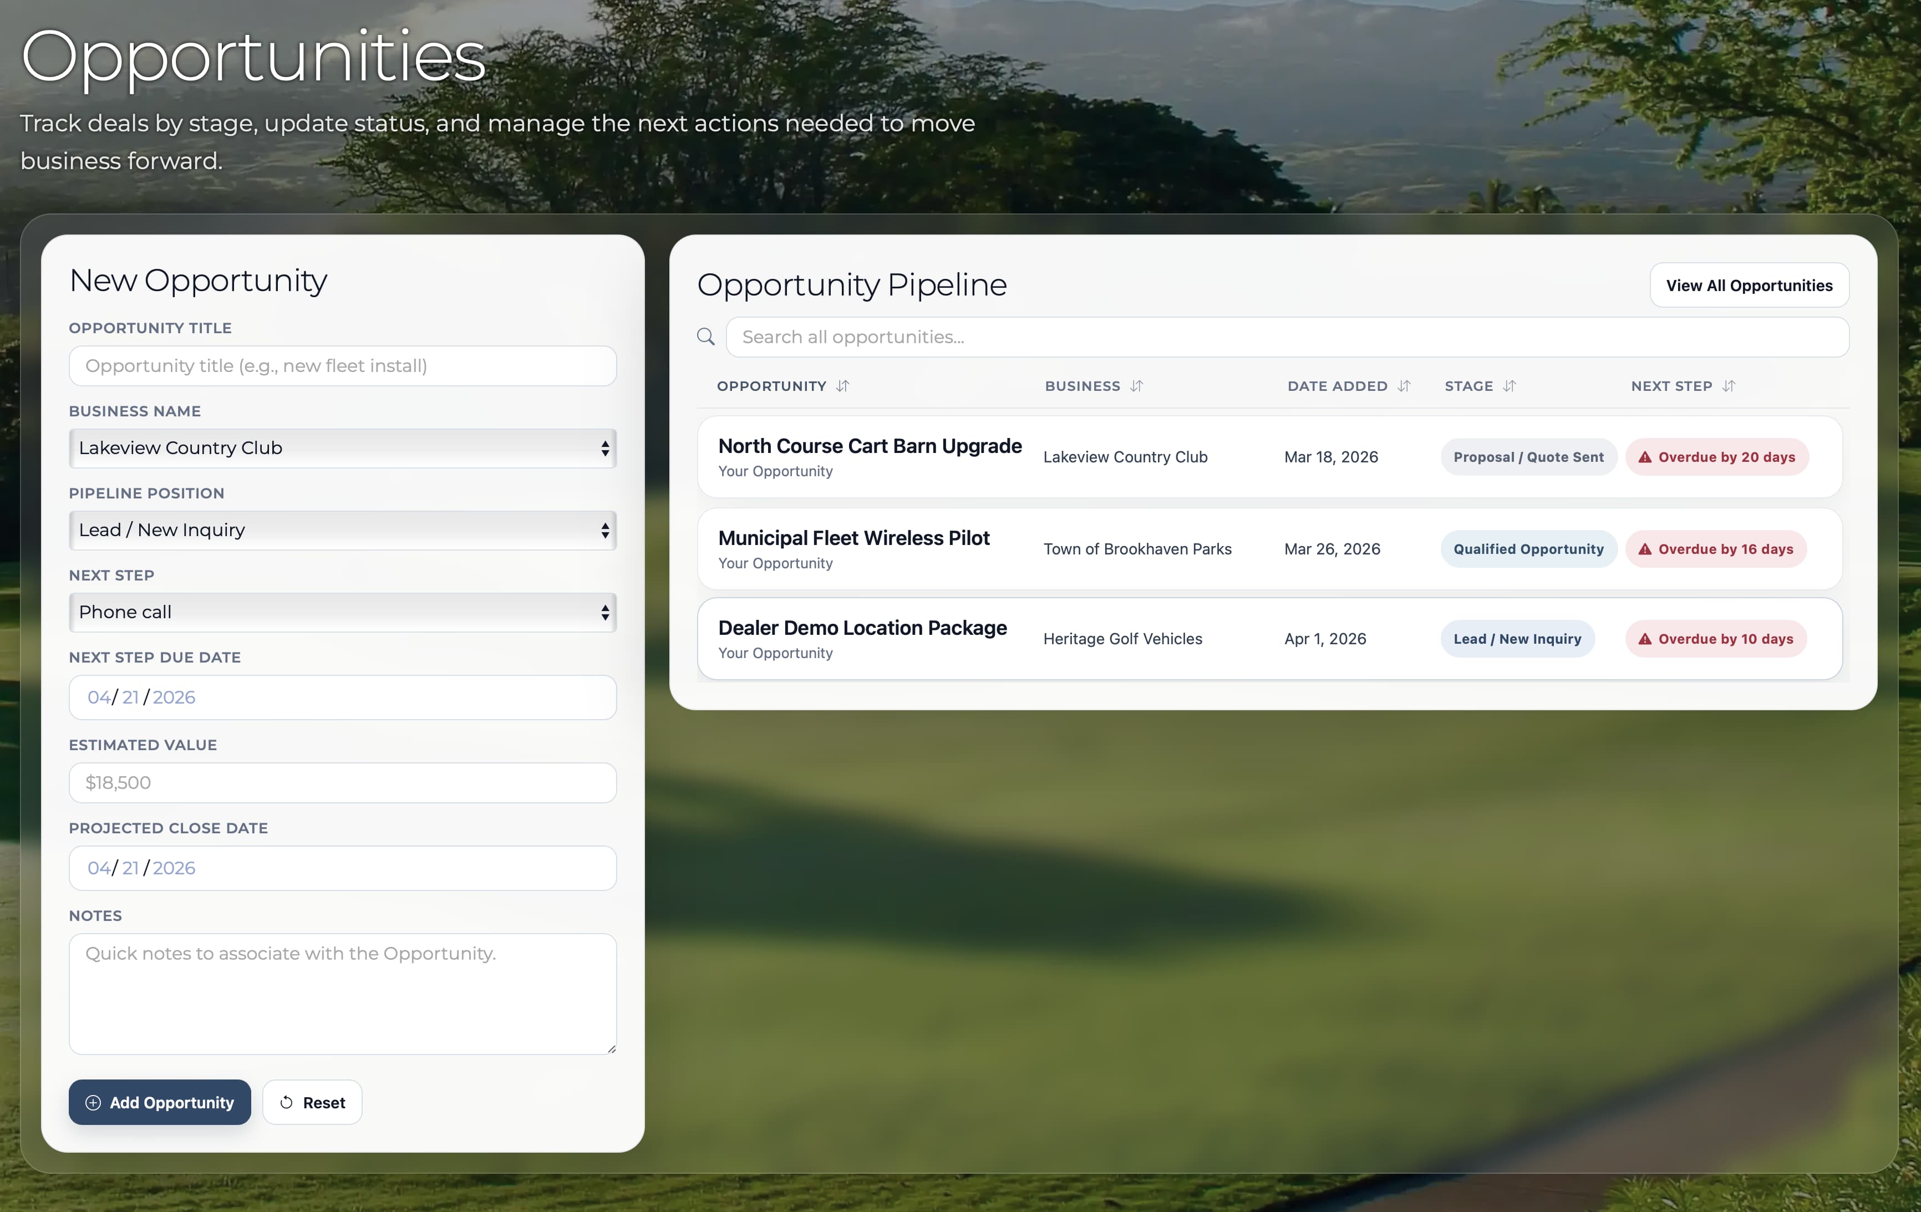1921x1212 pixels.
Task: Click the day in Next Step Due Date
Action: (x=130, y=697)
